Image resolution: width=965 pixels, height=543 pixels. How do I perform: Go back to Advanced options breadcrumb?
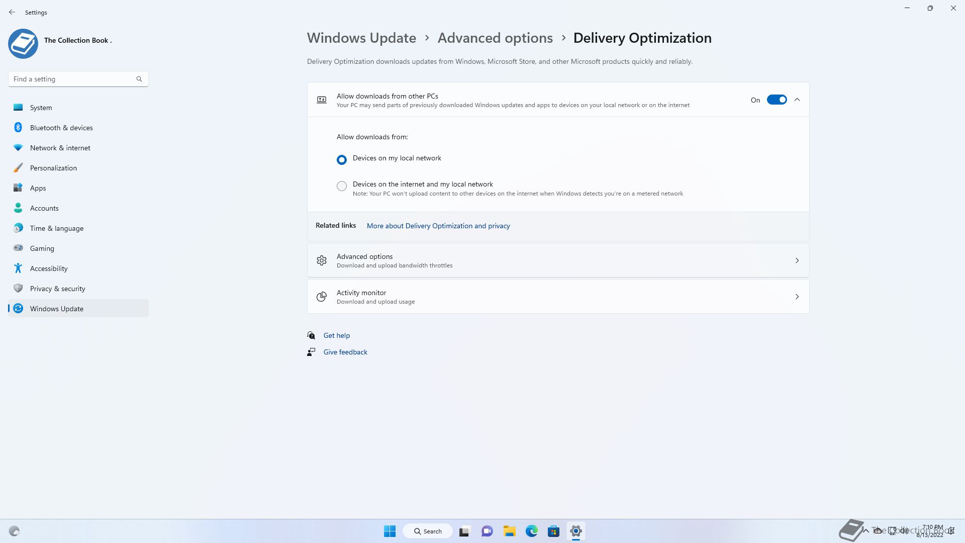[495, 38]
